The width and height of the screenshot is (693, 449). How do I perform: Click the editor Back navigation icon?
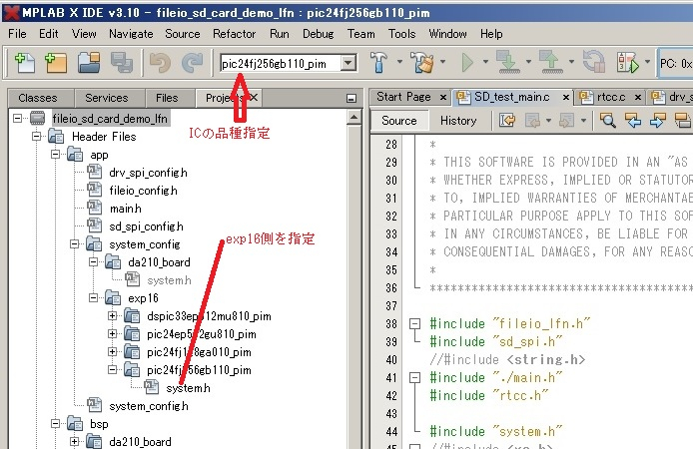pyautogui.click(x=532, y=120)
